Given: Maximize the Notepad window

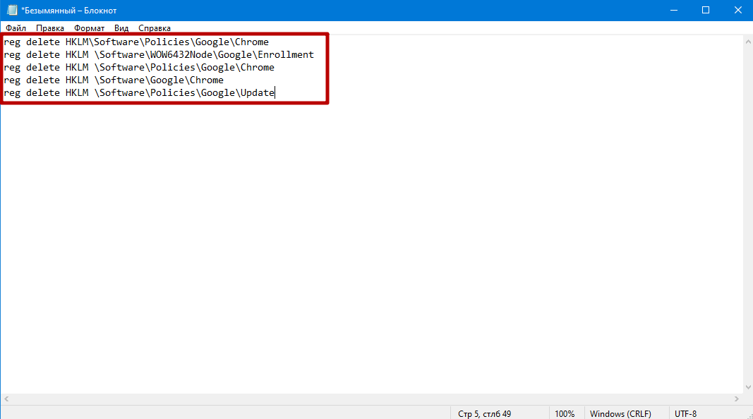Looking at the screenshot, I should click(x=705, y=10).
